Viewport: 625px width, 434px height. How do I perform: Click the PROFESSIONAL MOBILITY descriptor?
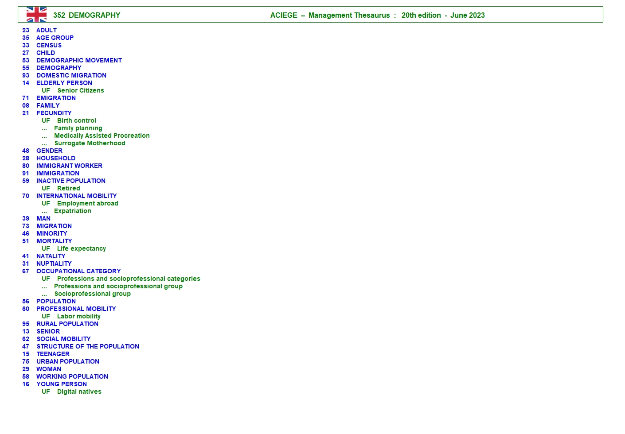click(76, 309)
